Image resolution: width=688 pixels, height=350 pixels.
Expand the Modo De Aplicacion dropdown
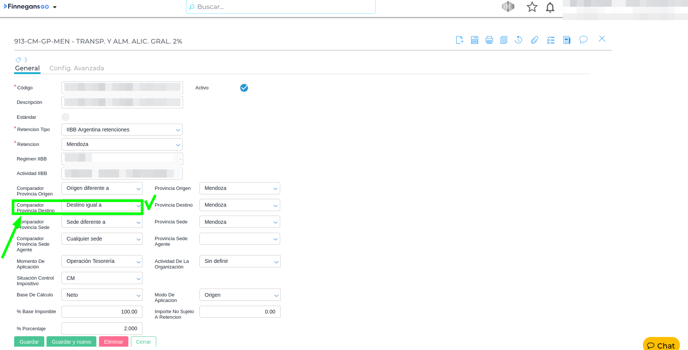(240, 295)
